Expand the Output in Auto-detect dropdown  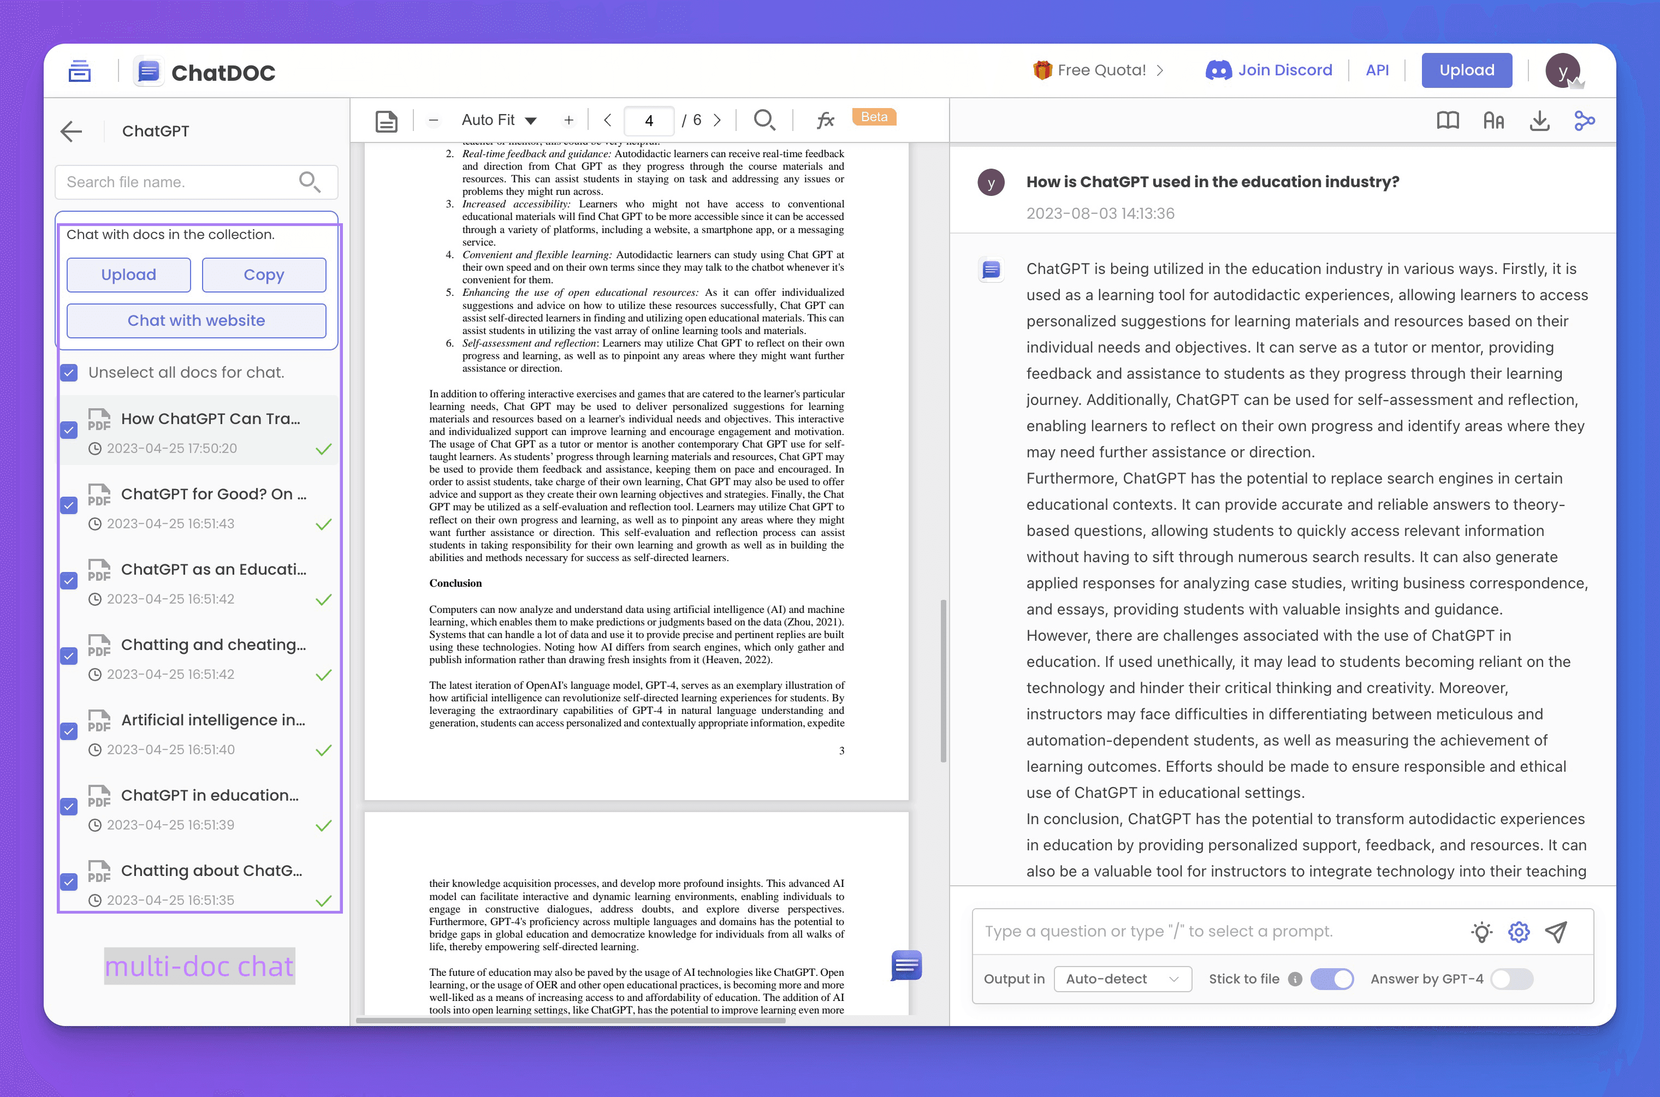(x=1122, y=979)
